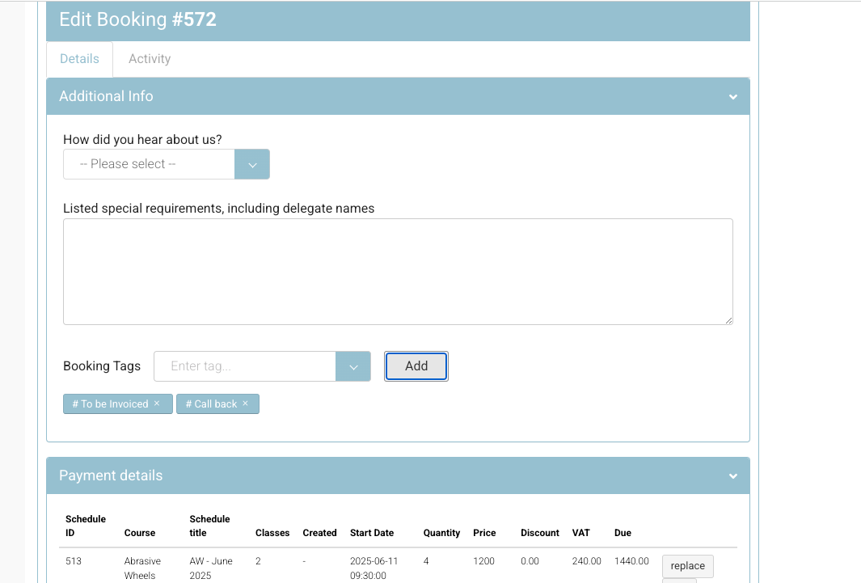Click the '# To be Invoiced' tag label

click(110, 404)
